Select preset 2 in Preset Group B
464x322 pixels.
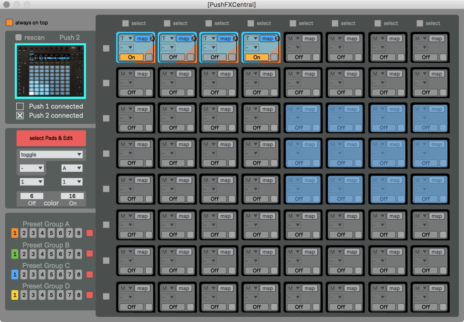pyautogui.click(x=24, y=254)
